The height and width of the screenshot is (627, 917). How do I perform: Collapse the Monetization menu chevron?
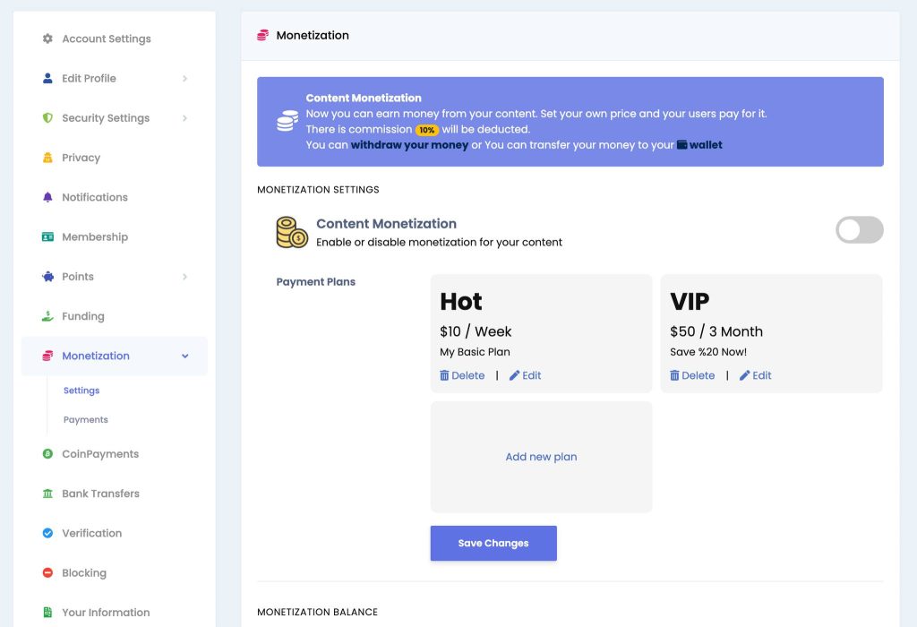(x=184, y=356)
